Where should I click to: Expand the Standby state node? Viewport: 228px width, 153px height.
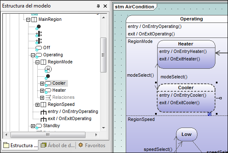(x=33, y=126)
